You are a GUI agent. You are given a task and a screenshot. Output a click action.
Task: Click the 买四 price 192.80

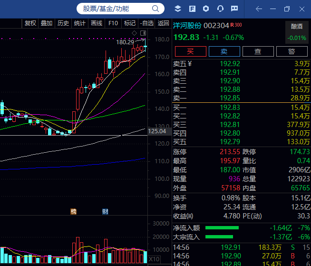(230, 133)
